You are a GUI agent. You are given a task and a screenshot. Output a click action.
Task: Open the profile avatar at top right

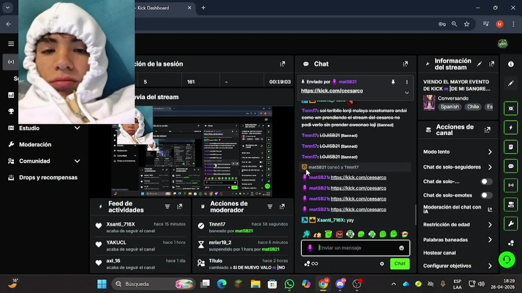pos(503,44)
